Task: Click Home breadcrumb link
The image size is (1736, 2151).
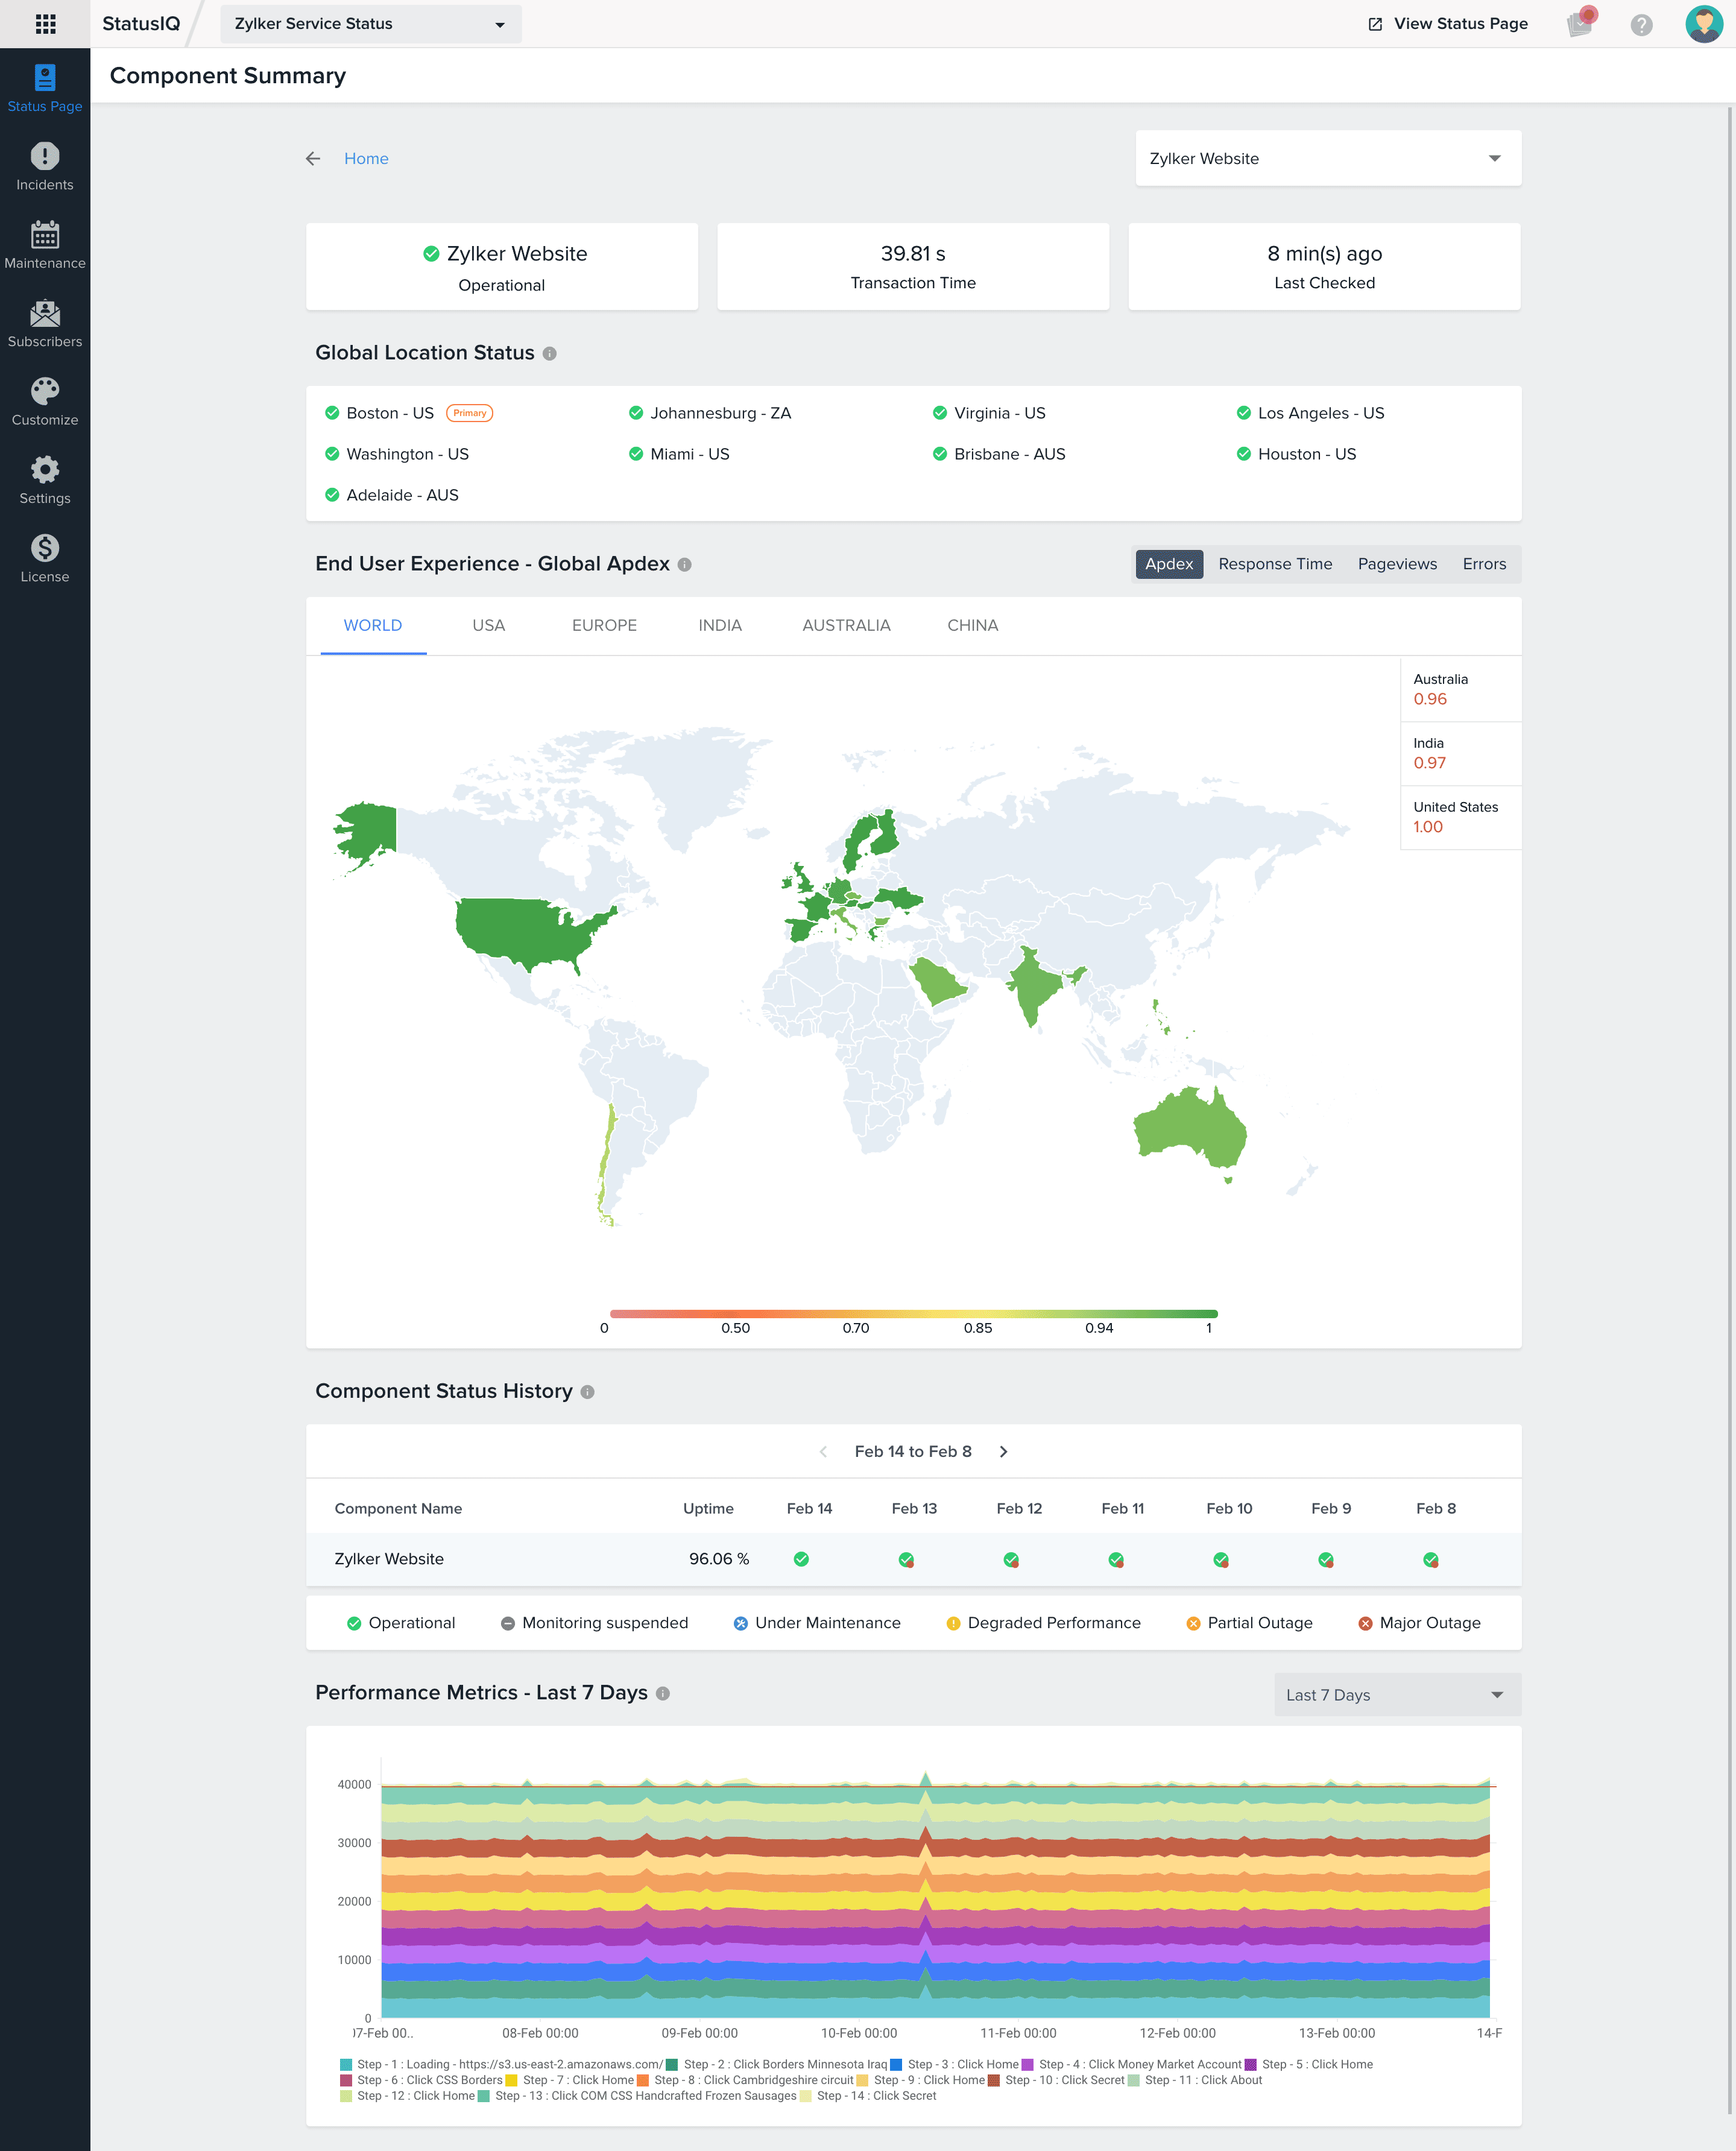Action: tap(365, 158)
